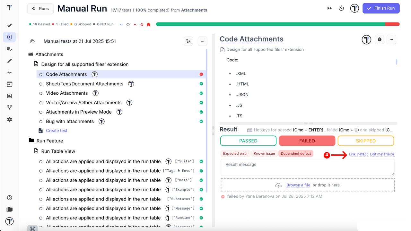
Task: Open the three-dots menu for Code Attachments
Action: (x=391, y=39)
